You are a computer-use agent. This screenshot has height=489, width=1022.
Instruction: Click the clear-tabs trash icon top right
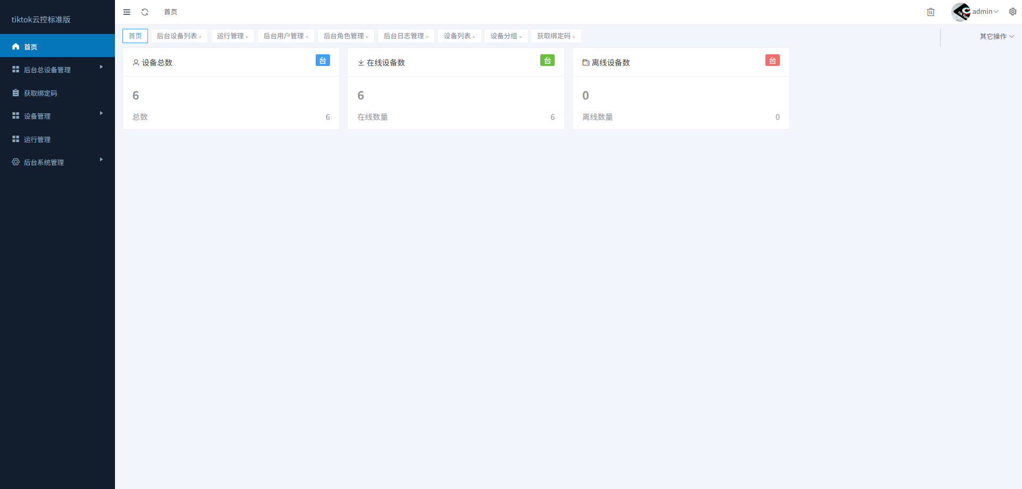click(930, 12)
